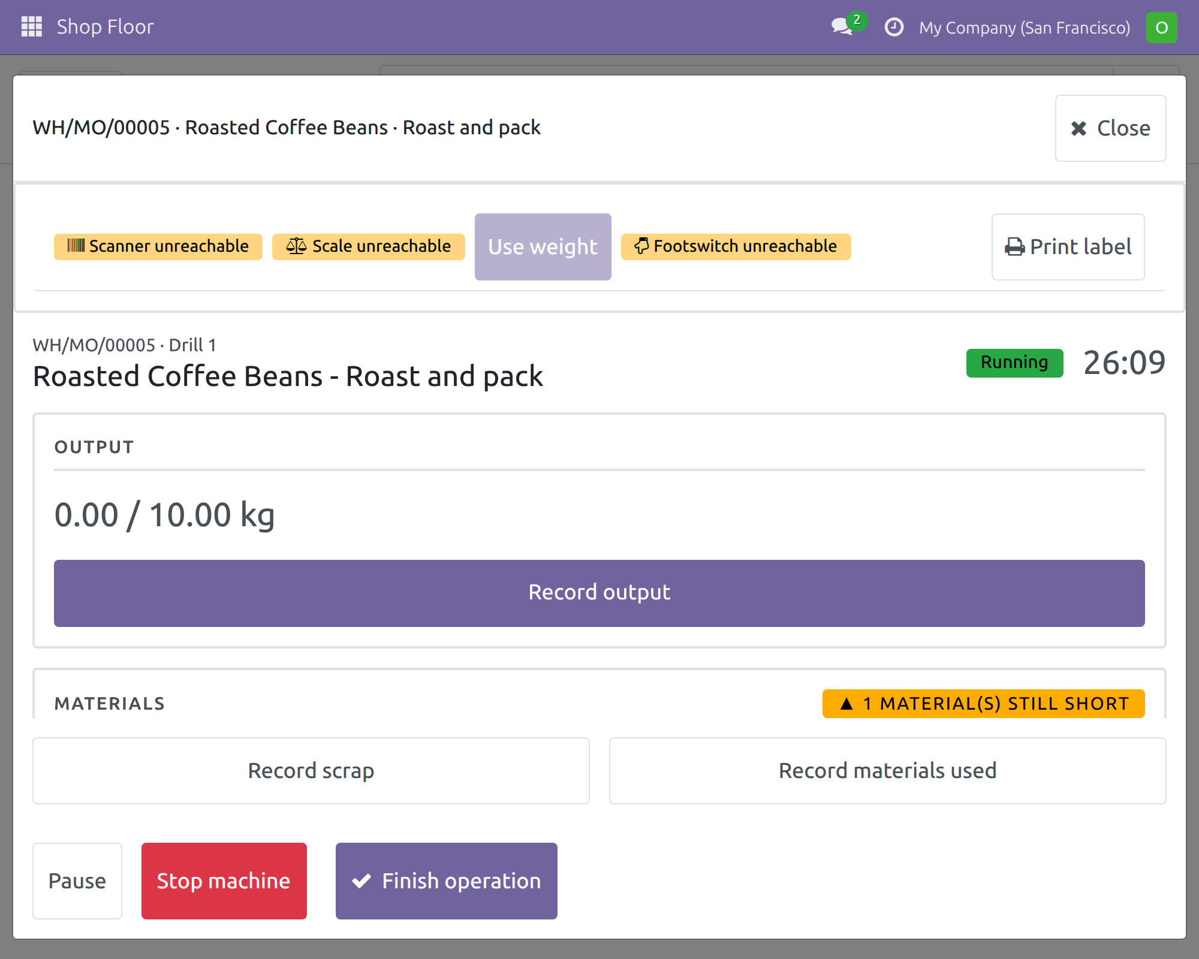Click the green Running status badge
The image size is (1199, 959).
1014,363
